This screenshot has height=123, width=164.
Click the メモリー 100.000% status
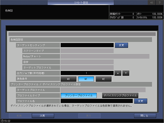pos(150,14)
